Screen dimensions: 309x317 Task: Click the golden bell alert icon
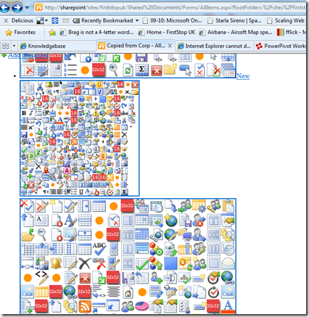56,263
